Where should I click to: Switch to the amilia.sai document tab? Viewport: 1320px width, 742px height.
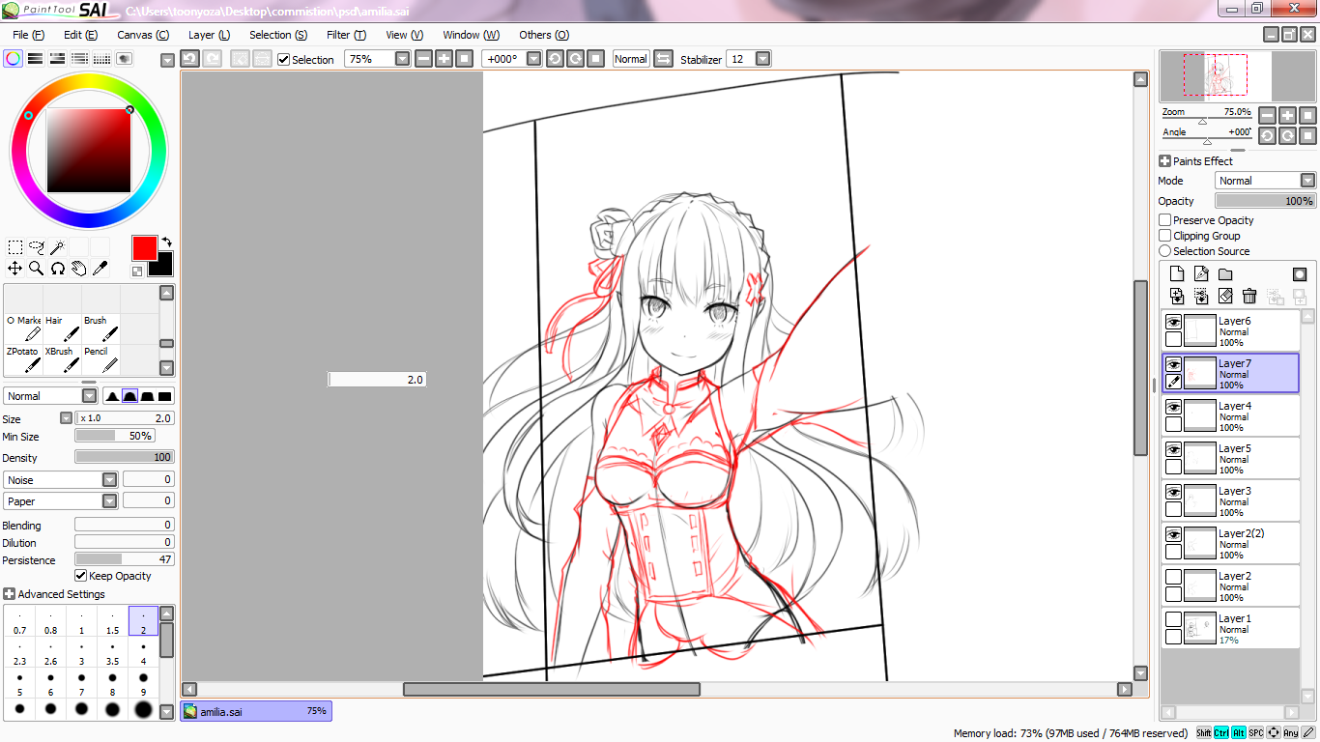pyautogui.click(x=256, y=712)
